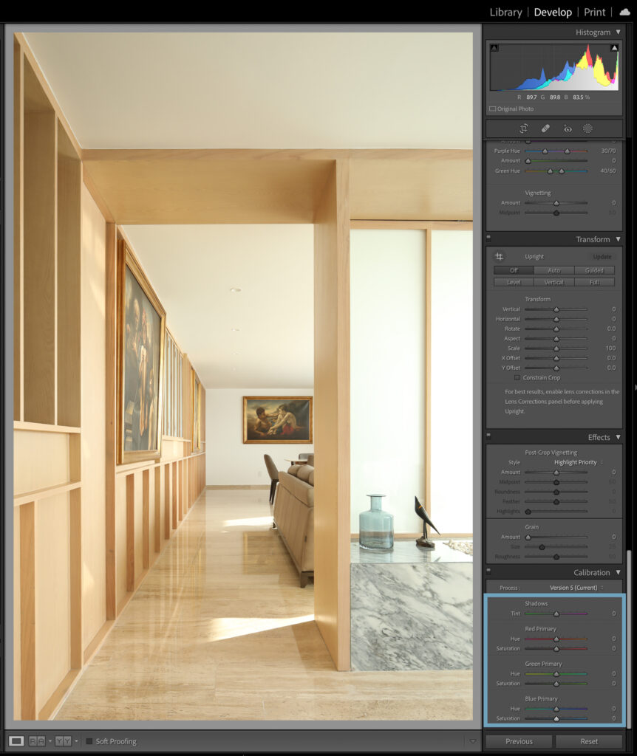This screenshot has width=637, height=756.
Task: Toggle the Effects panel on/off switch
Action: click(488, 436)
